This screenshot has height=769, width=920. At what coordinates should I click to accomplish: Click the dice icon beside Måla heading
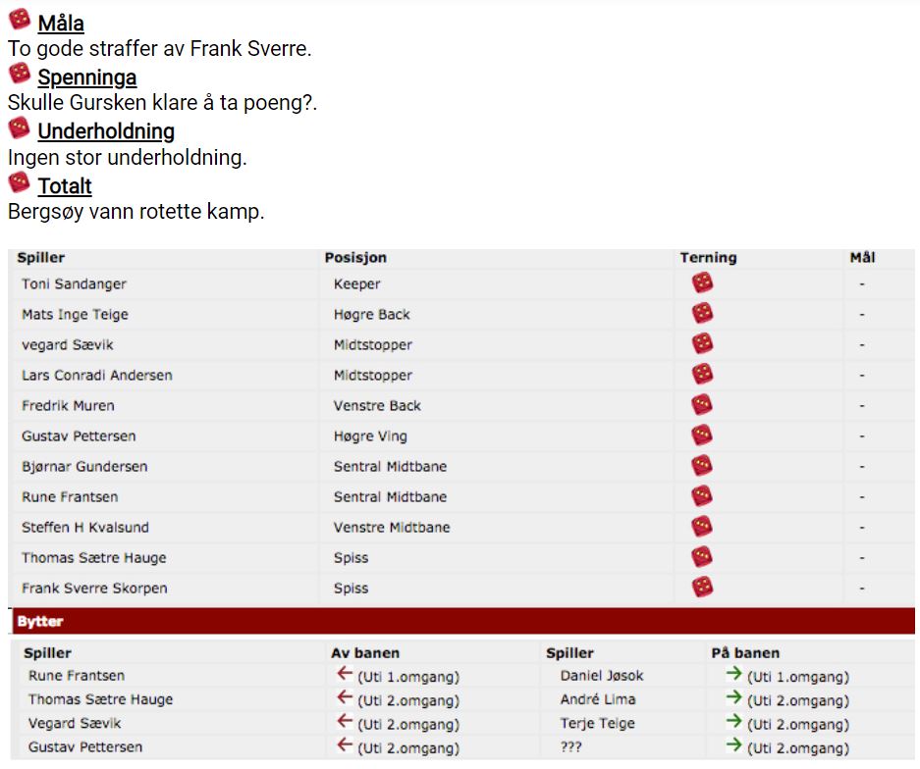(x=20, y=20)
